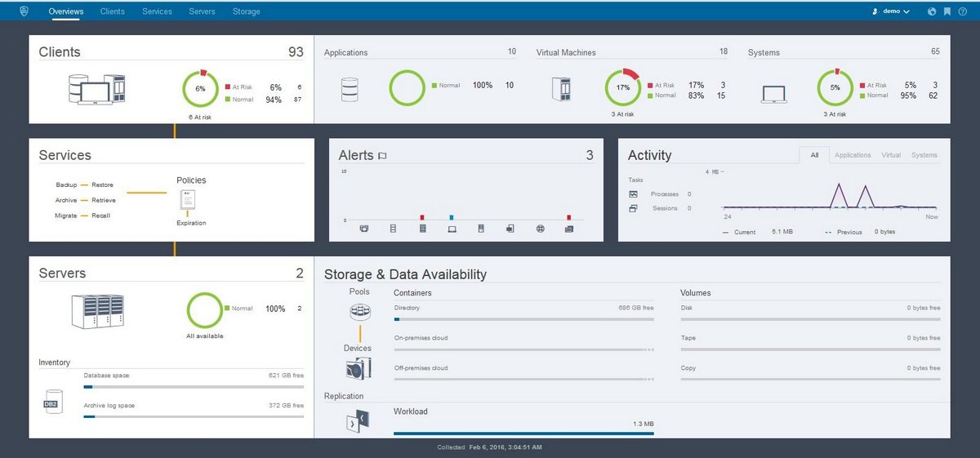Select the Applications tab in the Activity panel
This screenshot has height=458, width=980.
pyautogui.click(x=853, y=155)
